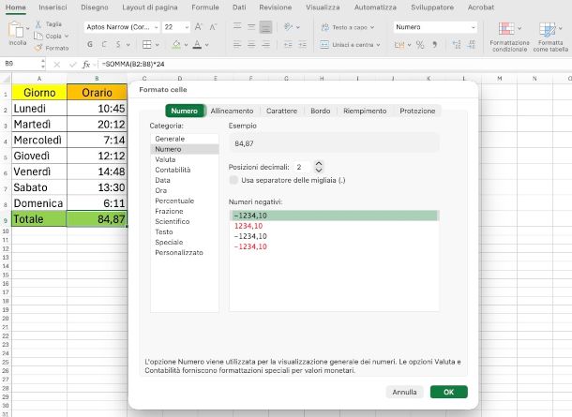This screenshot has width=572, height=417.
Task: Click the increase font size icon
Action: coord(198,27)
